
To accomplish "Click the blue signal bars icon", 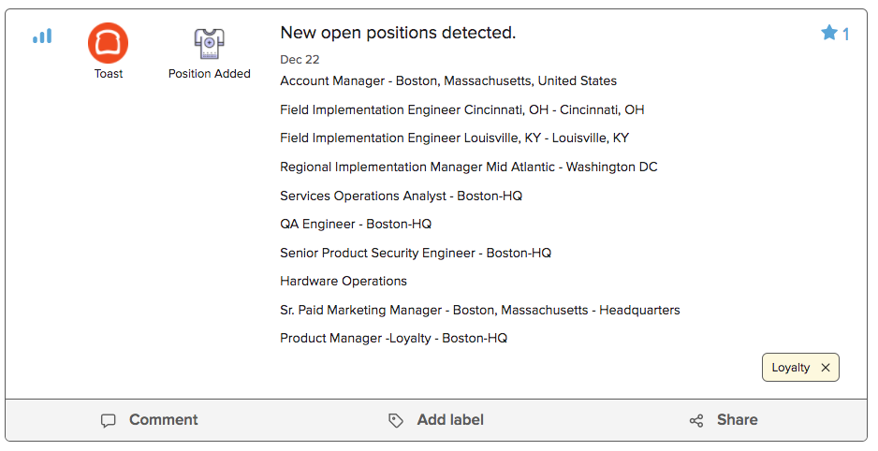I will click(42, 36).
